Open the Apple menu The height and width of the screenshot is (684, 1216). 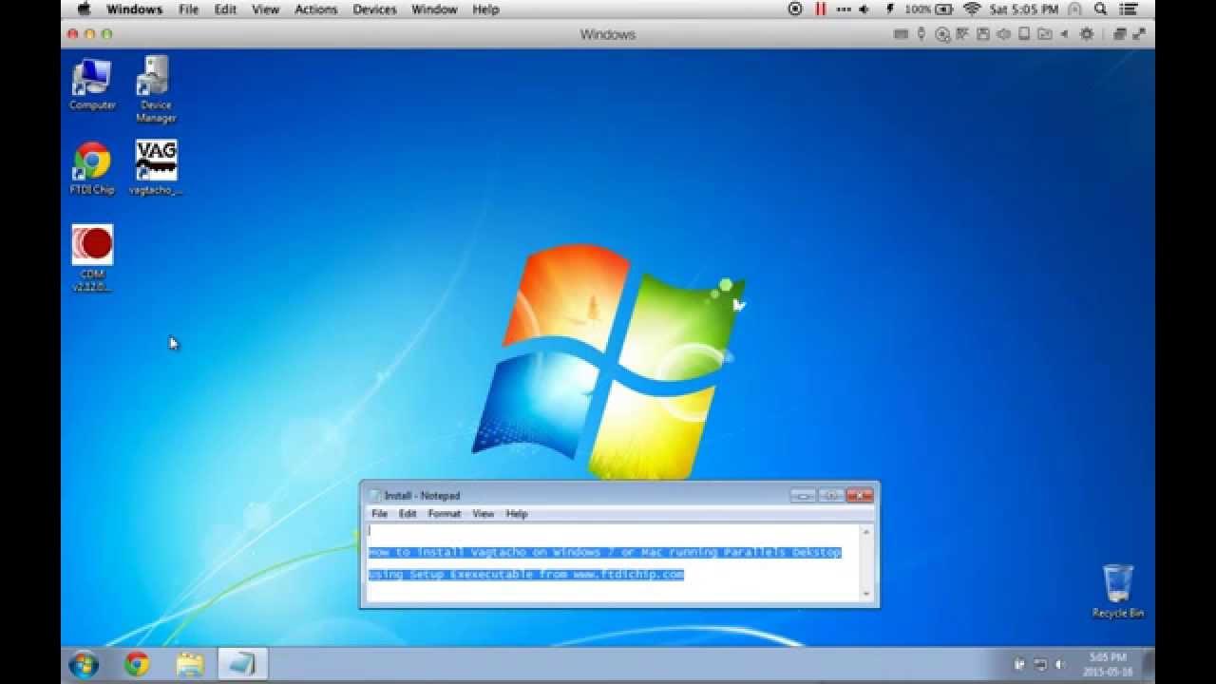click(x=84, y=9)
